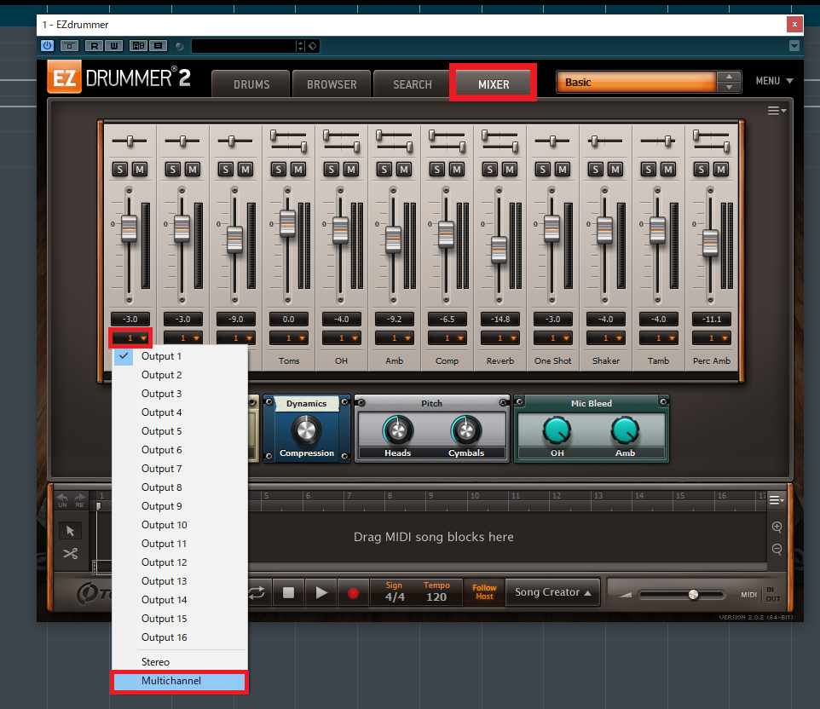This screenshot has width=820, height=709.
Task: Open the OH channel output dropdown
Action: 342,338
